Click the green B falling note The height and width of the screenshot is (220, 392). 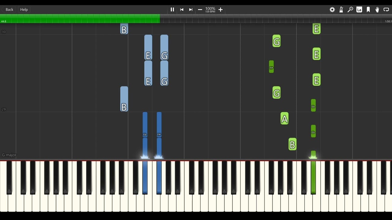(292, 144)
